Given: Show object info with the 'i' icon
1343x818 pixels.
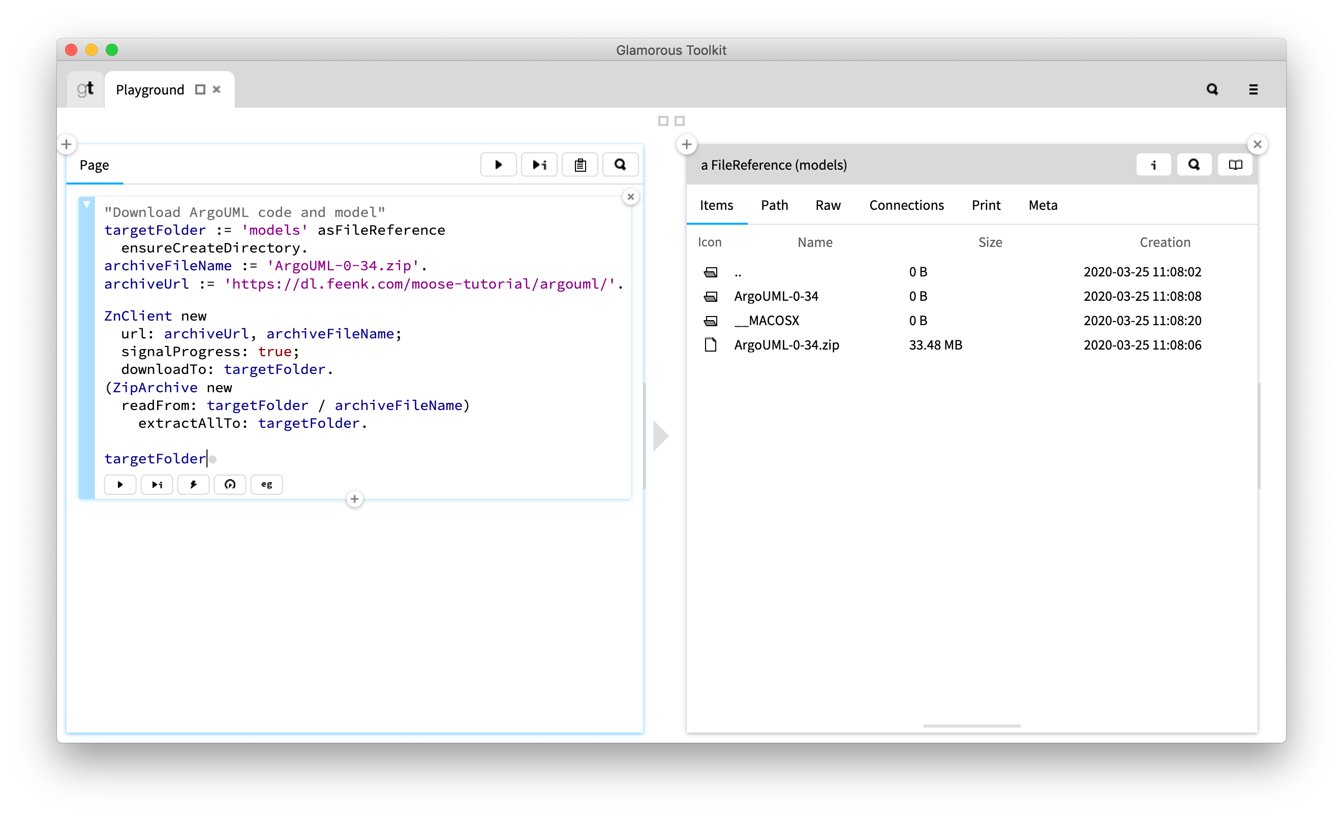Looking at the screenshot, I should [x=1153, y=165].
